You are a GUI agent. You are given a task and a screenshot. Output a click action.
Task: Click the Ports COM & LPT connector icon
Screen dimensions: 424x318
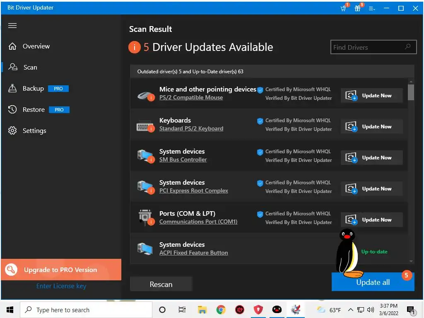click(146, 217)
